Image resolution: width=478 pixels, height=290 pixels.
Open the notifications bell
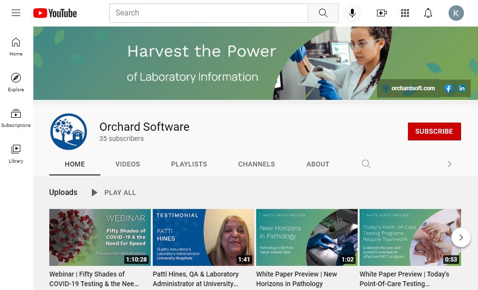428,13
